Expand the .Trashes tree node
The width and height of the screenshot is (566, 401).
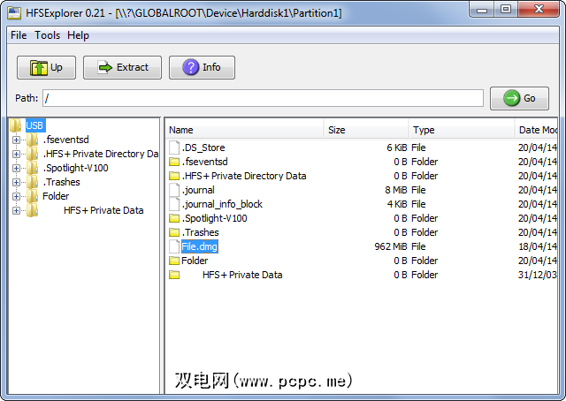click(16, 182)
